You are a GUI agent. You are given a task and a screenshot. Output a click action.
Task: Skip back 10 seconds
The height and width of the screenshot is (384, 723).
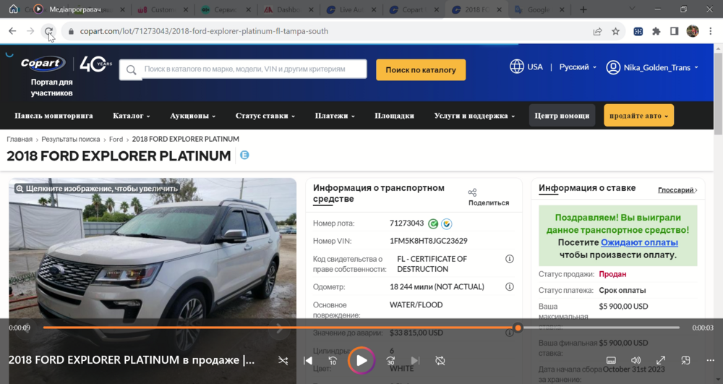pos(333,360)
